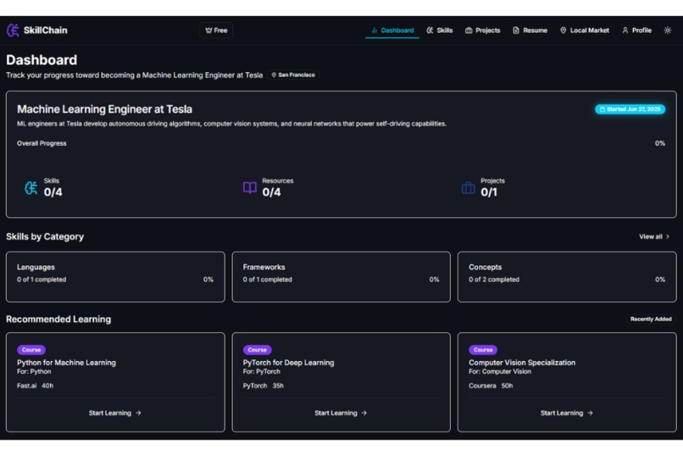This screenshot has width=683, height=455.
Task: Click the Profile person icon in navbar
Action: (625, 30)
